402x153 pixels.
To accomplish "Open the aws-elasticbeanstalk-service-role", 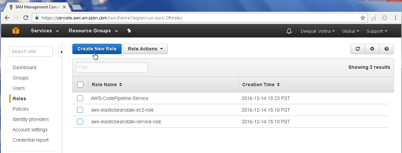I will (x=126, y=122).
